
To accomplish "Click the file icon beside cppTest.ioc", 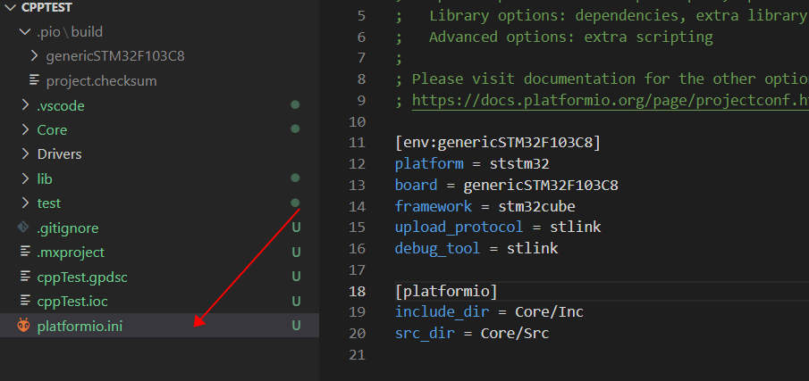I will [25, 301].
